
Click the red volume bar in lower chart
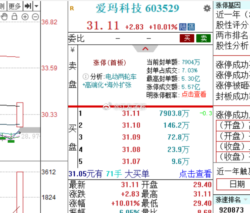click(x=20, y=192)
